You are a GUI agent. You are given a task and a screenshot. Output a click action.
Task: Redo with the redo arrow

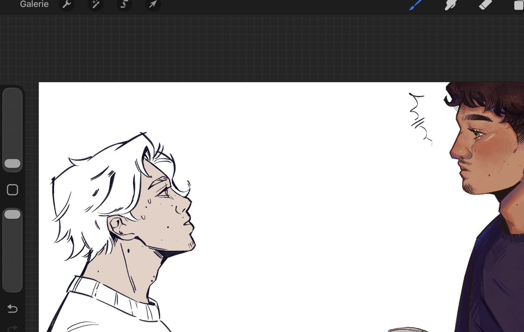coord(12,328)
